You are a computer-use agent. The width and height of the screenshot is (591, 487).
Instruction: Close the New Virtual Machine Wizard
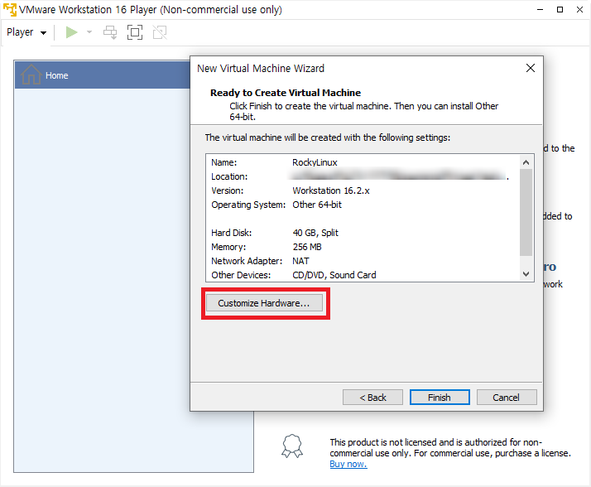coord(531,68)
